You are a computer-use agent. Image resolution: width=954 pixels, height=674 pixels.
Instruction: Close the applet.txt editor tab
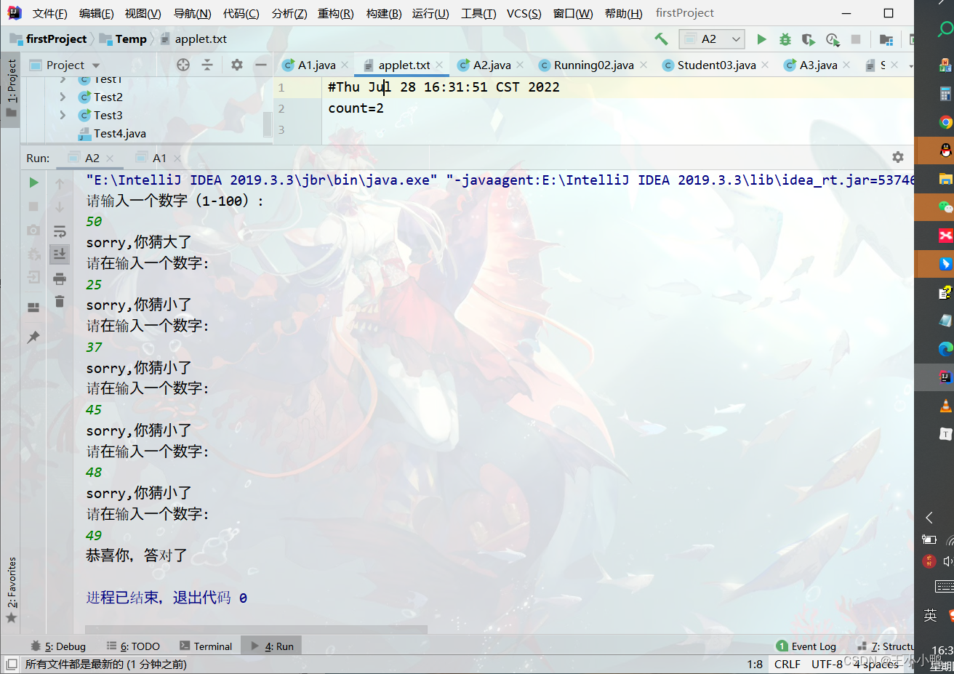pos(439,65)
